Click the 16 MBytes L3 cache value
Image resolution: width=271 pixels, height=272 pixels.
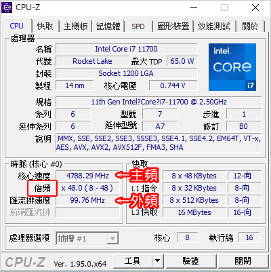pyautogui.click(x=194, y=212)
